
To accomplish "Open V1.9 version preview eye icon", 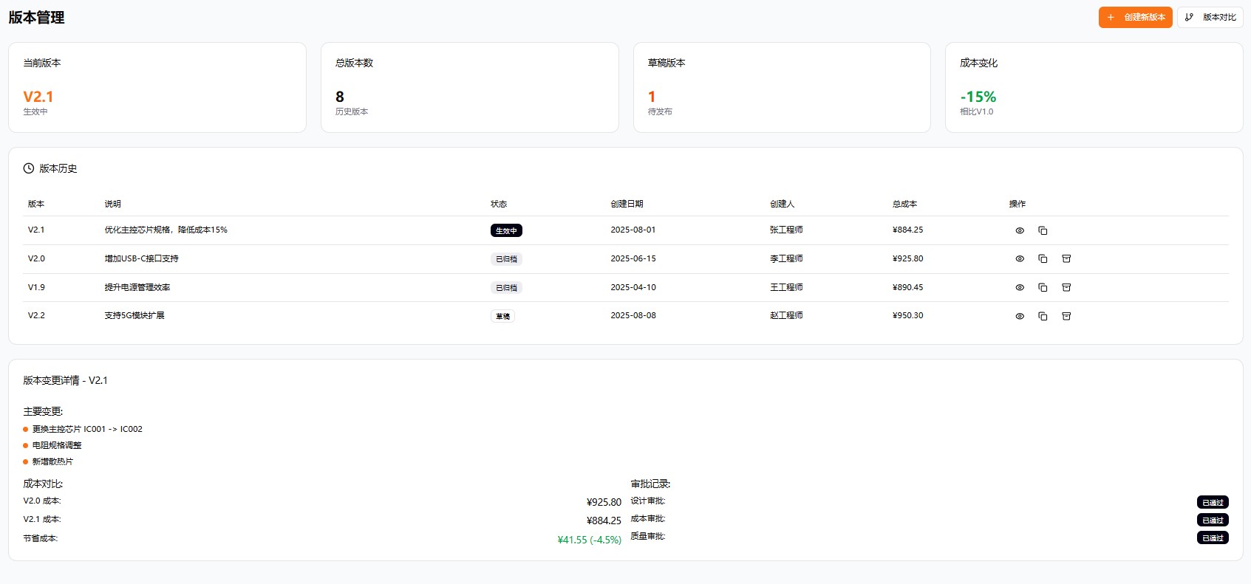I will click(1020, 287).
